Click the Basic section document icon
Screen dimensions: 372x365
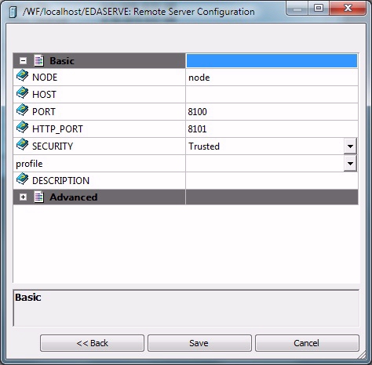pyautogui.click(x=39, y=60)
